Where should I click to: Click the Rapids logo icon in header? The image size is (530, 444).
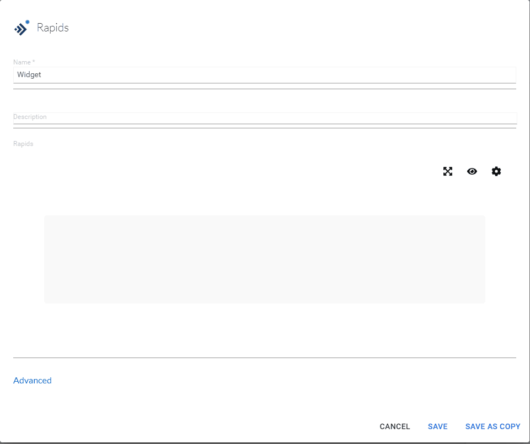click(21, 29)
